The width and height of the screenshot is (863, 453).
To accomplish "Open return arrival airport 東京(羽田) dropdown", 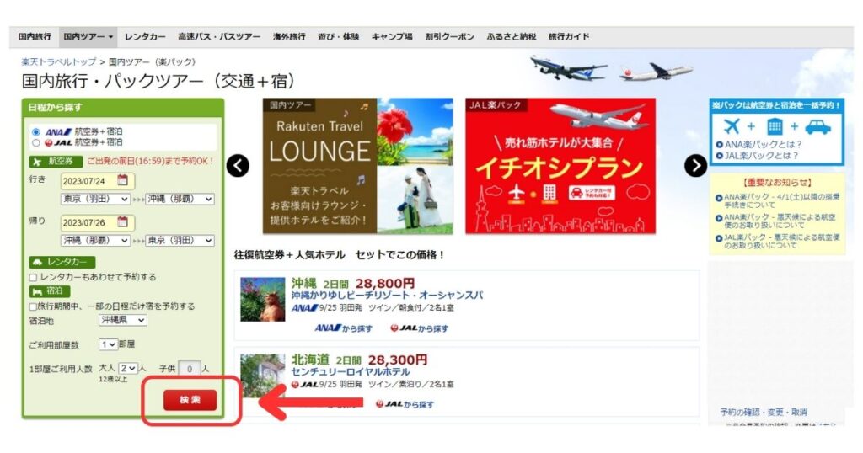I will [180, 240].
